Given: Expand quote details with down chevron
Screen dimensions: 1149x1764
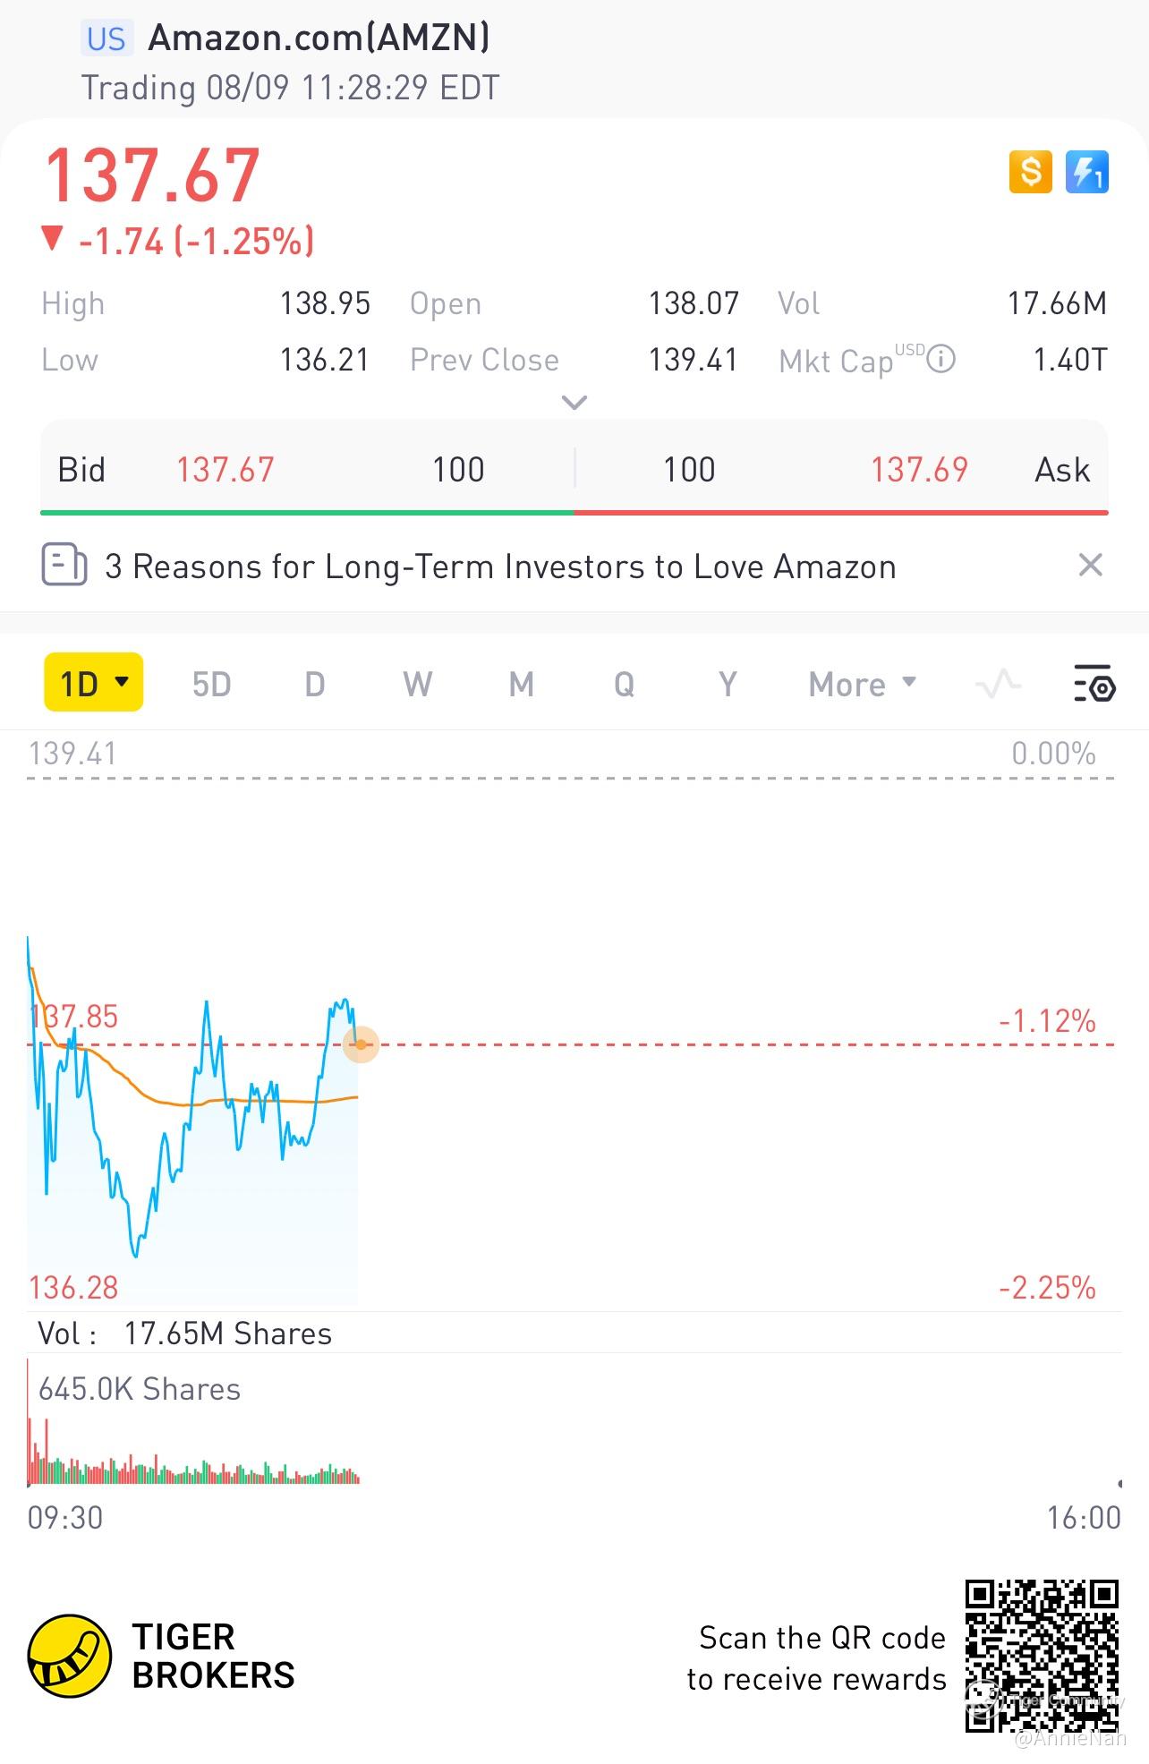Looking at the screenshot, I should click(x=574, y=403).
